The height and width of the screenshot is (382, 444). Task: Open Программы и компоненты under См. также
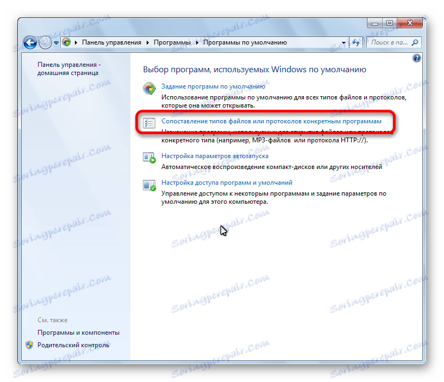[x=78, y=333]
